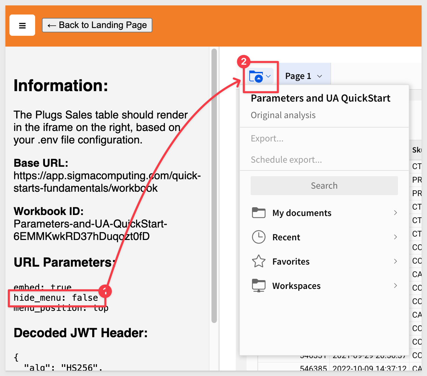Click hide_menu: false parameter text
This screenshot has width=427, height=376.
tap(56, 298)
